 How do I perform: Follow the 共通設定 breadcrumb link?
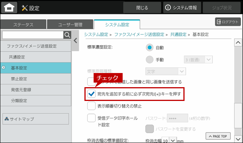(x=178, y=34)
